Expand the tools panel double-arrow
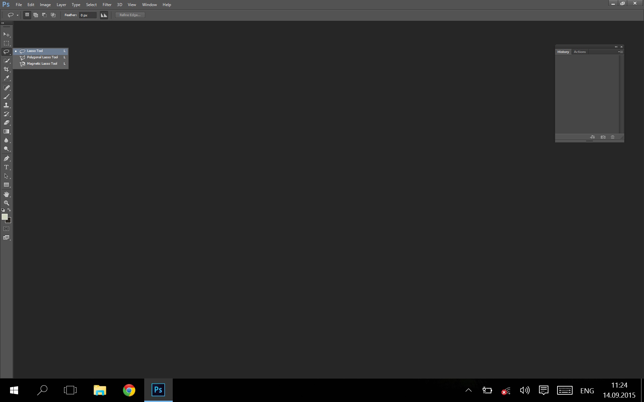 tap(3, 23)
